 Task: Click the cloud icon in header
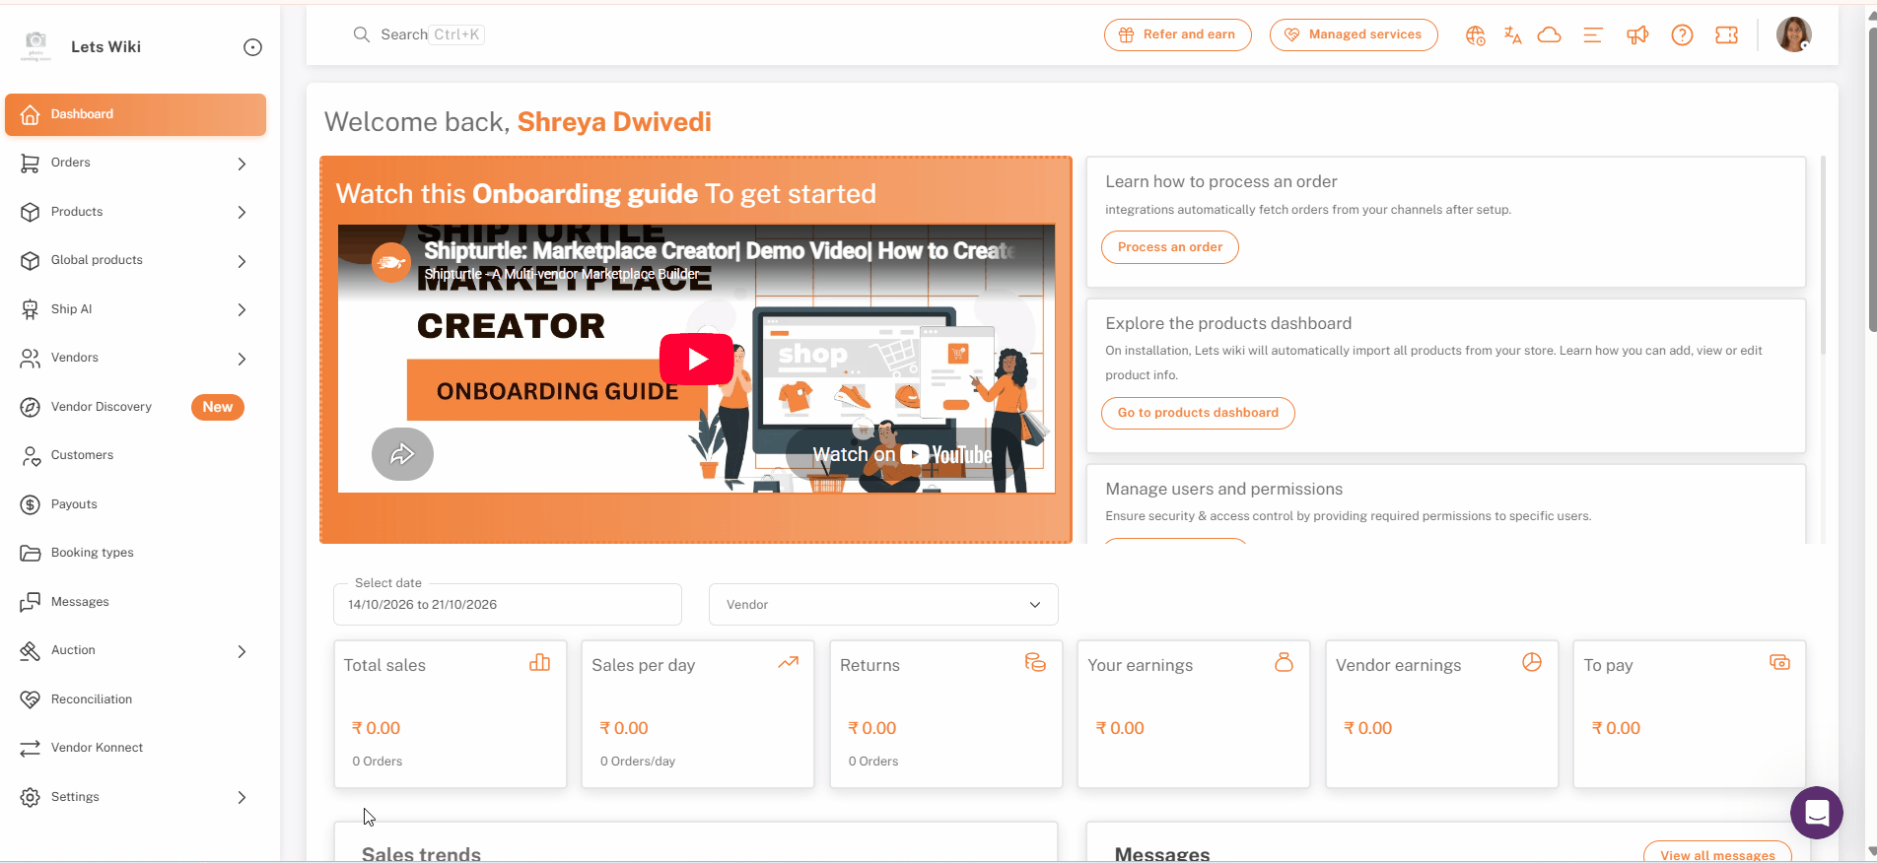(1550, 35)
